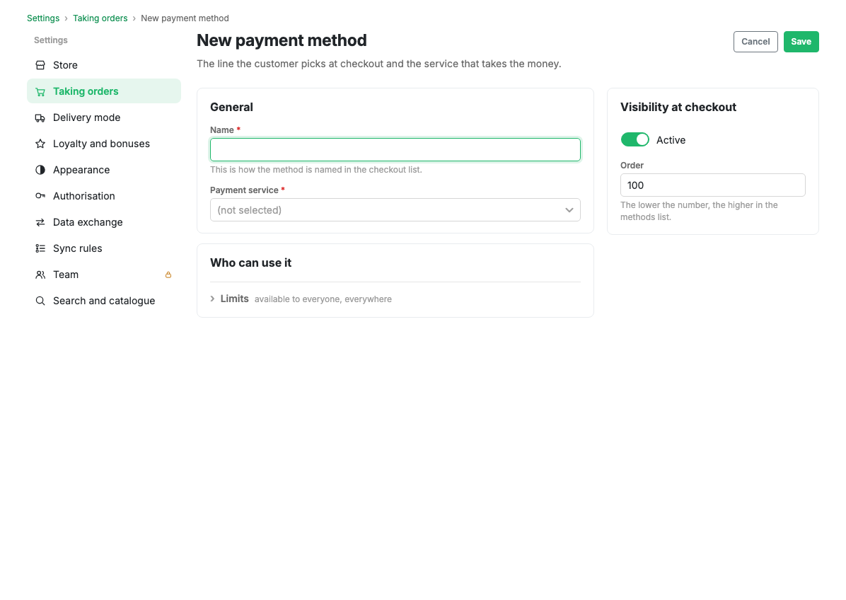Click the 'Active' toggle label

point(671,140)
